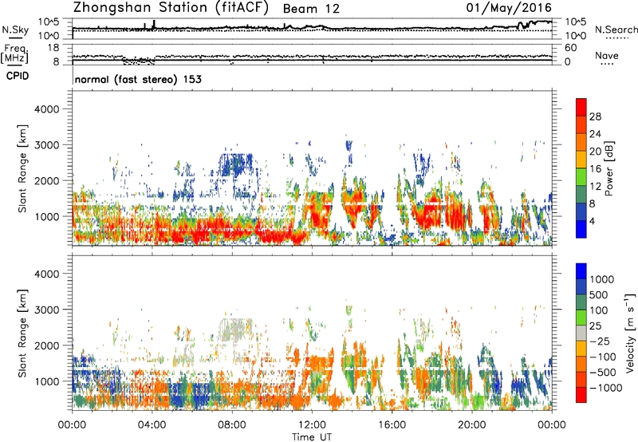Viewport: 638px width, 442px height.
Task: Click the '60' Nave axis value
Action: (570, 48)
